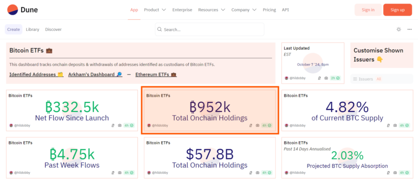The height and width of the screenshot is (183, 418).
Task: Open query icon on Last Updated card
Action: click(319, 78)
